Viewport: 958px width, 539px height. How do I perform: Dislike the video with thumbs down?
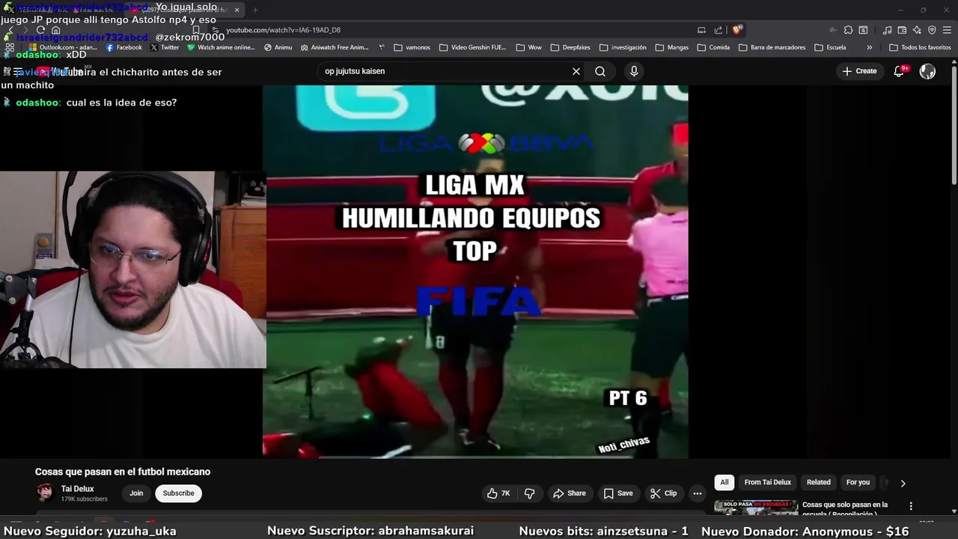(x=530, y=493)
